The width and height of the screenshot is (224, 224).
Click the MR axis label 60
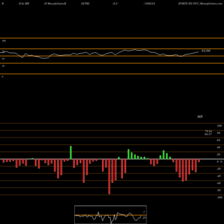tap(218, 140)
